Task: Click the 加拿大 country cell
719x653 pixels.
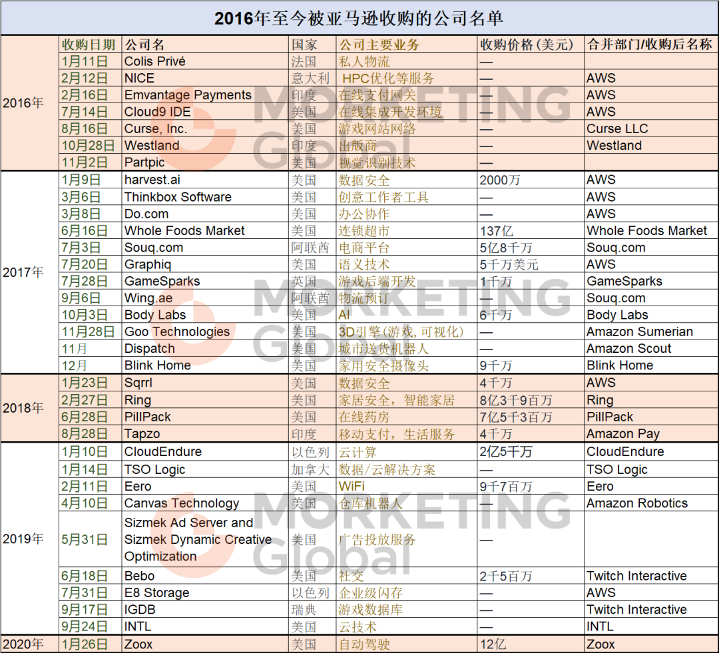Action: point(312,469)
